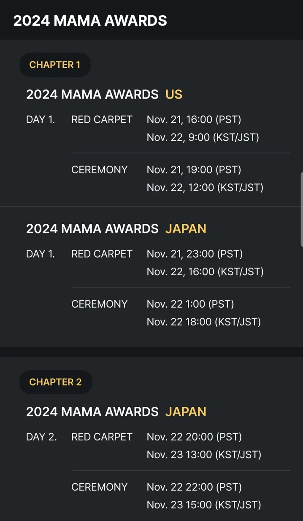Click the CEREMONY label in the US section
Image resolution: width=303 pixels, height=521 pixels.
[x=99, y=170]
